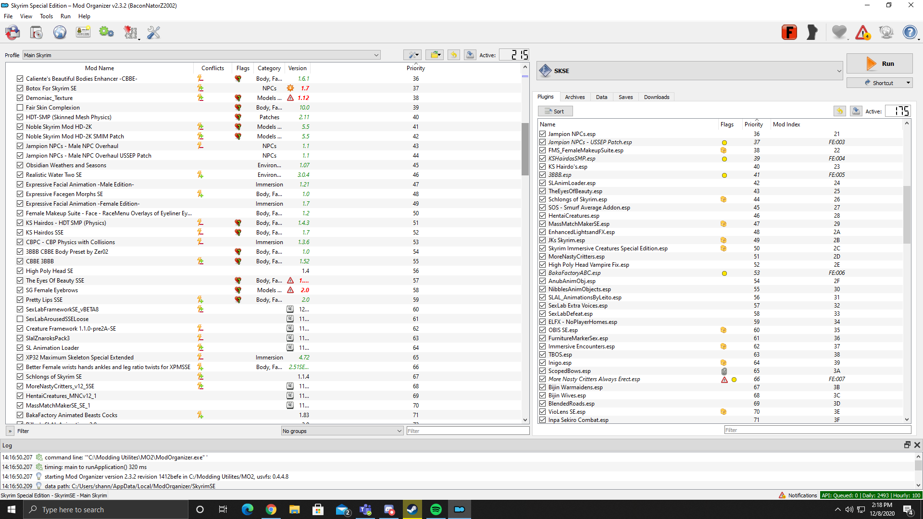Open the blue Help question mark icon

[910, 32]
